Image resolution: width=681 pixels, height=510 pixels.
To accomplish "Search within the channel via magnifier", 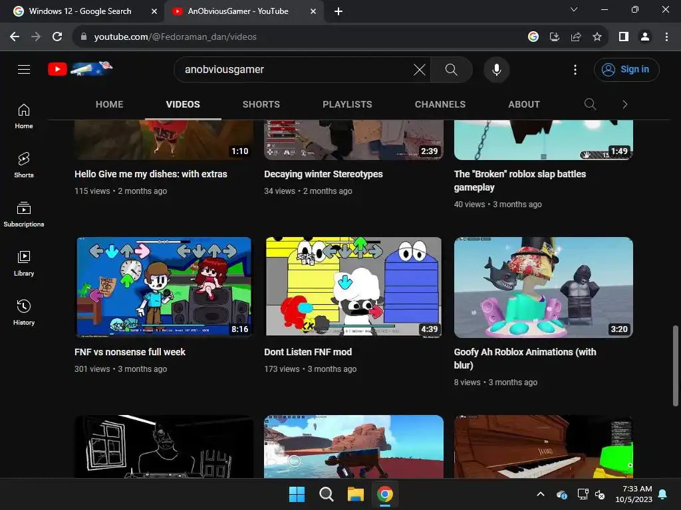I will (x=590, y=104).
